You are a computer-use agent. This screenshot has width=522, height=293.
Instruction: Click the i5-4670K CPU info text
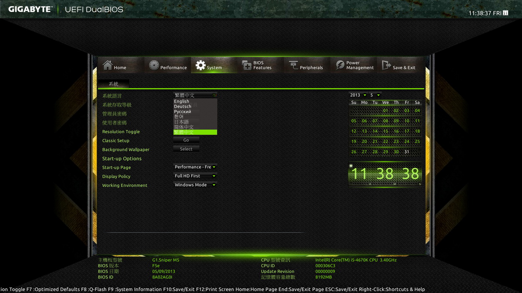tap(356, 260)
